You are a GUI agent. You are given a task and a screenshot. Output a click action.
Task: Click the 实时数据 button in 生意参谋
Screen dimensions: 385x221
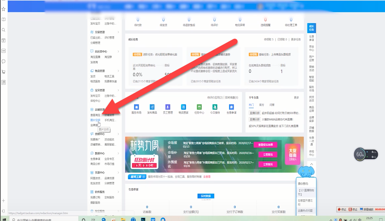206,196
